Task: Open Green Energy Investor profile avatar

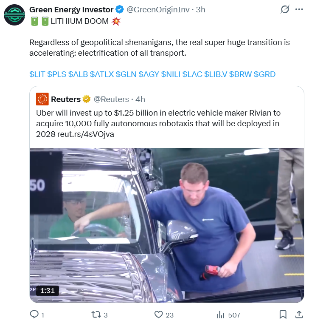Action: pyautogui.click(x=14, y=15)
